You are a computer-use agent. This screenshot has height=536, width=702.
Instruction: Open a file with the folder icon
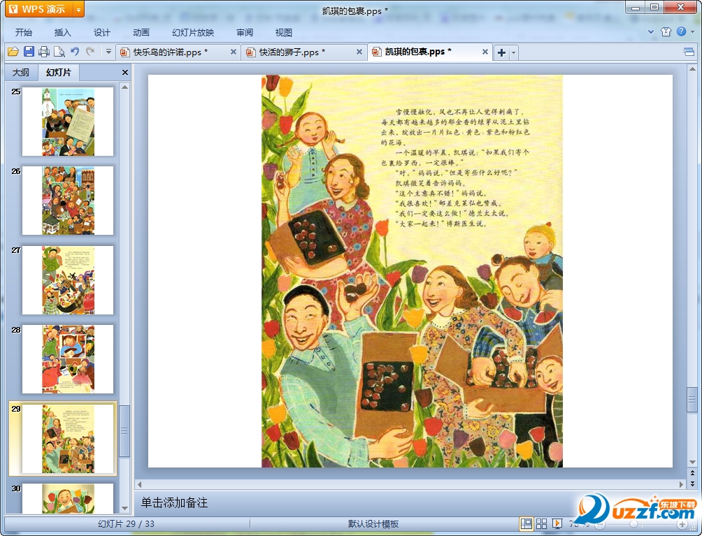tap(13, 52)
